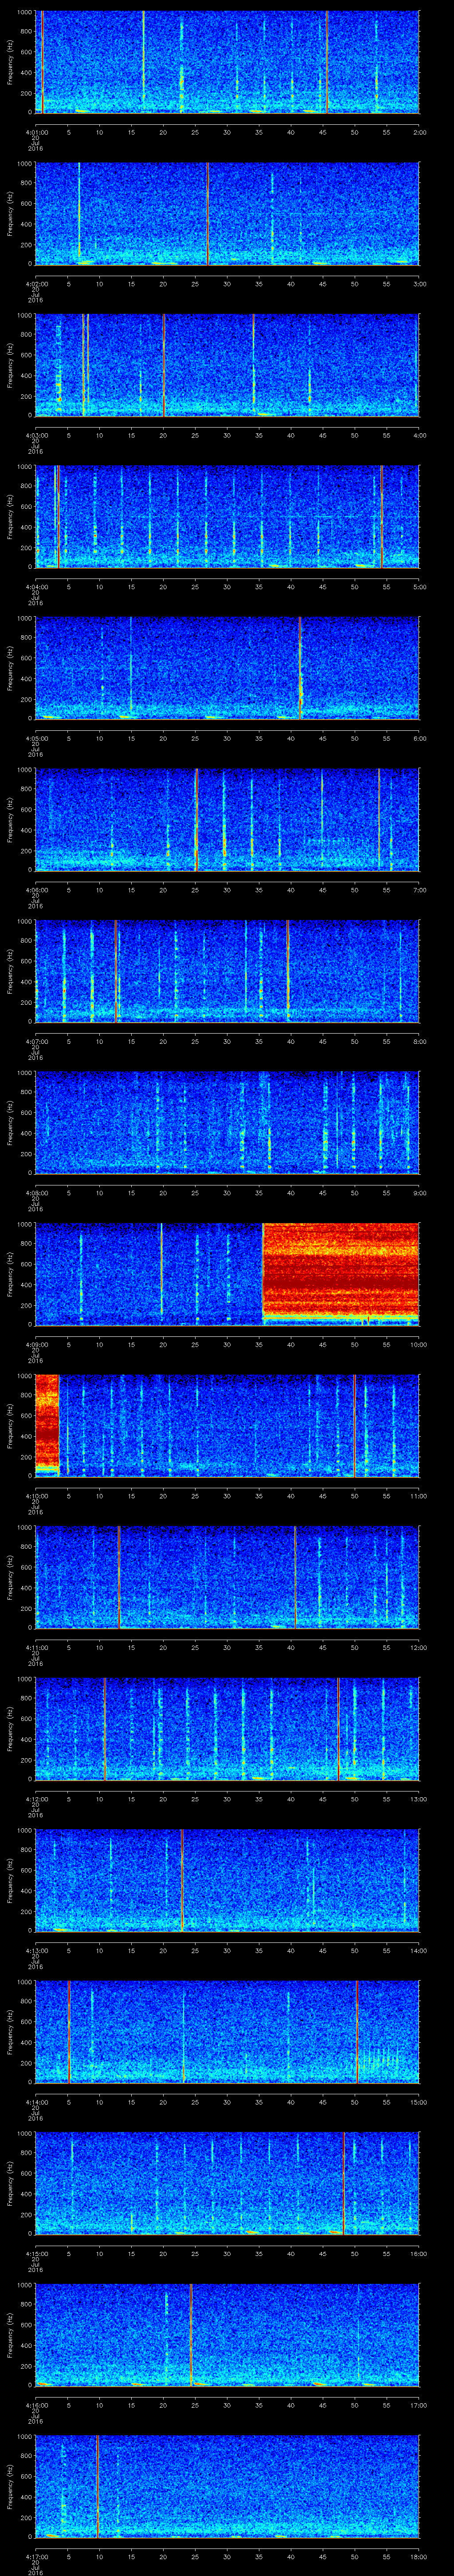The width and height of the screenshot is (454, 2576).
Task: Click the '2:00' end-of-axis label
Action: point(419,132)
